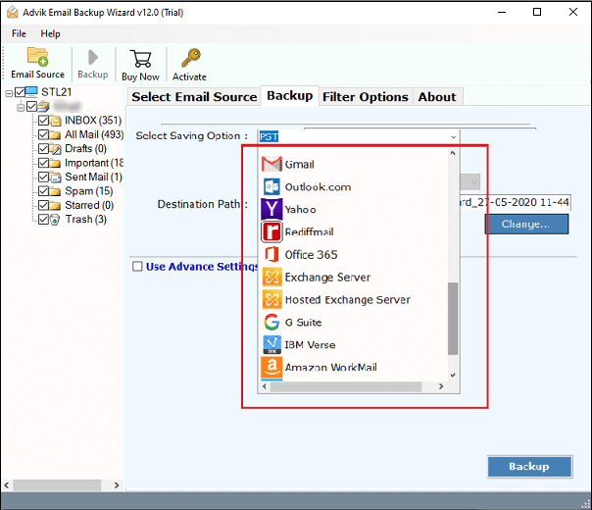Open the Filter Options tab
This screenshot has height=510, width=592.
[365, 97]
